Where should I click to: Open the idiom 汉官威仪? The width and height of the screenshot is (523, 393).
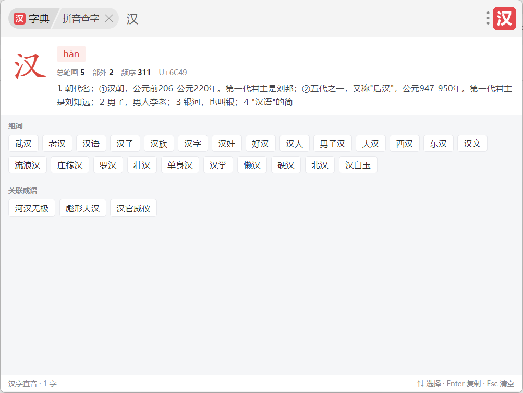(133, 208)
